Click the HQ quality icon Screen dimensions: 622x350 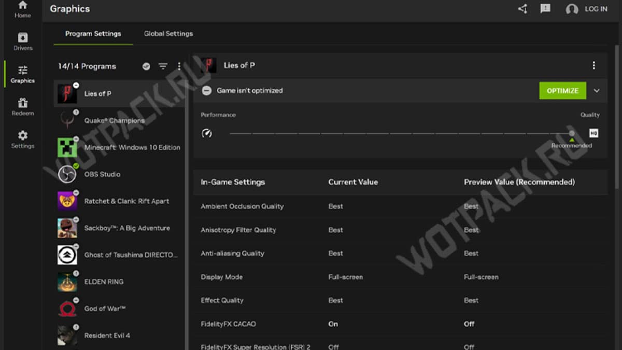point(594,133)
